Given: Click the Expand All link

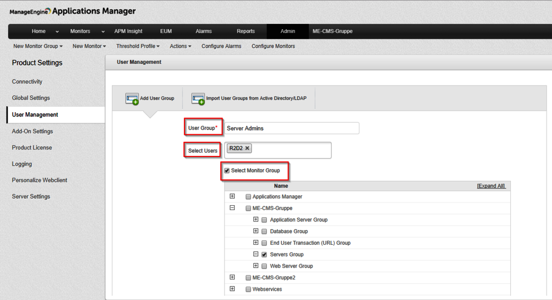Looking at the screenshot, I should click(x=491, y=186).
